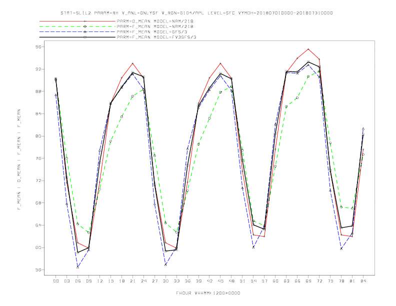Click x-axis forecast hour label 75
Image resolution: width=396 pixels, height=306 pixels.
pyautogui.click(x=330, y=281)
